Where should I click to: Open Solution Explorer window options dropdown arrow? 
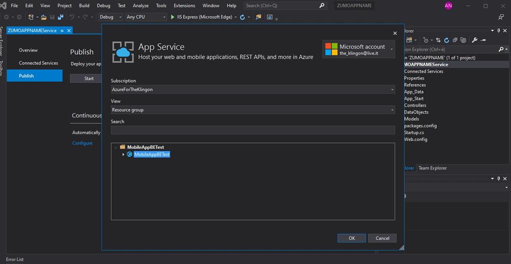click(x=493, y=31)
